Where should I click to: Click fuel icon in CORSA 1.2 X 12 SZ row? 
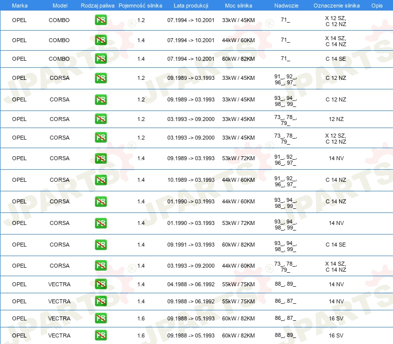point(101,138)
